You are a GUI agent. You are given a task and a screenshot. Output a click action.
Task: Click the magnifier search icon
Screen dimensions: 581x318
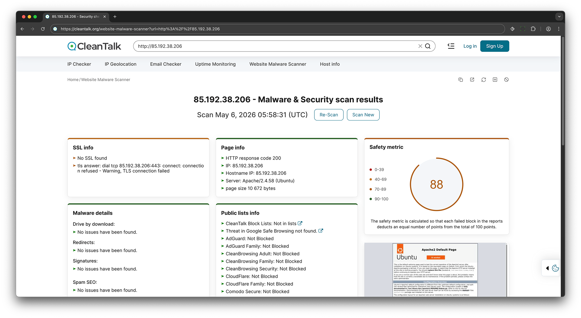coord(428,46)
